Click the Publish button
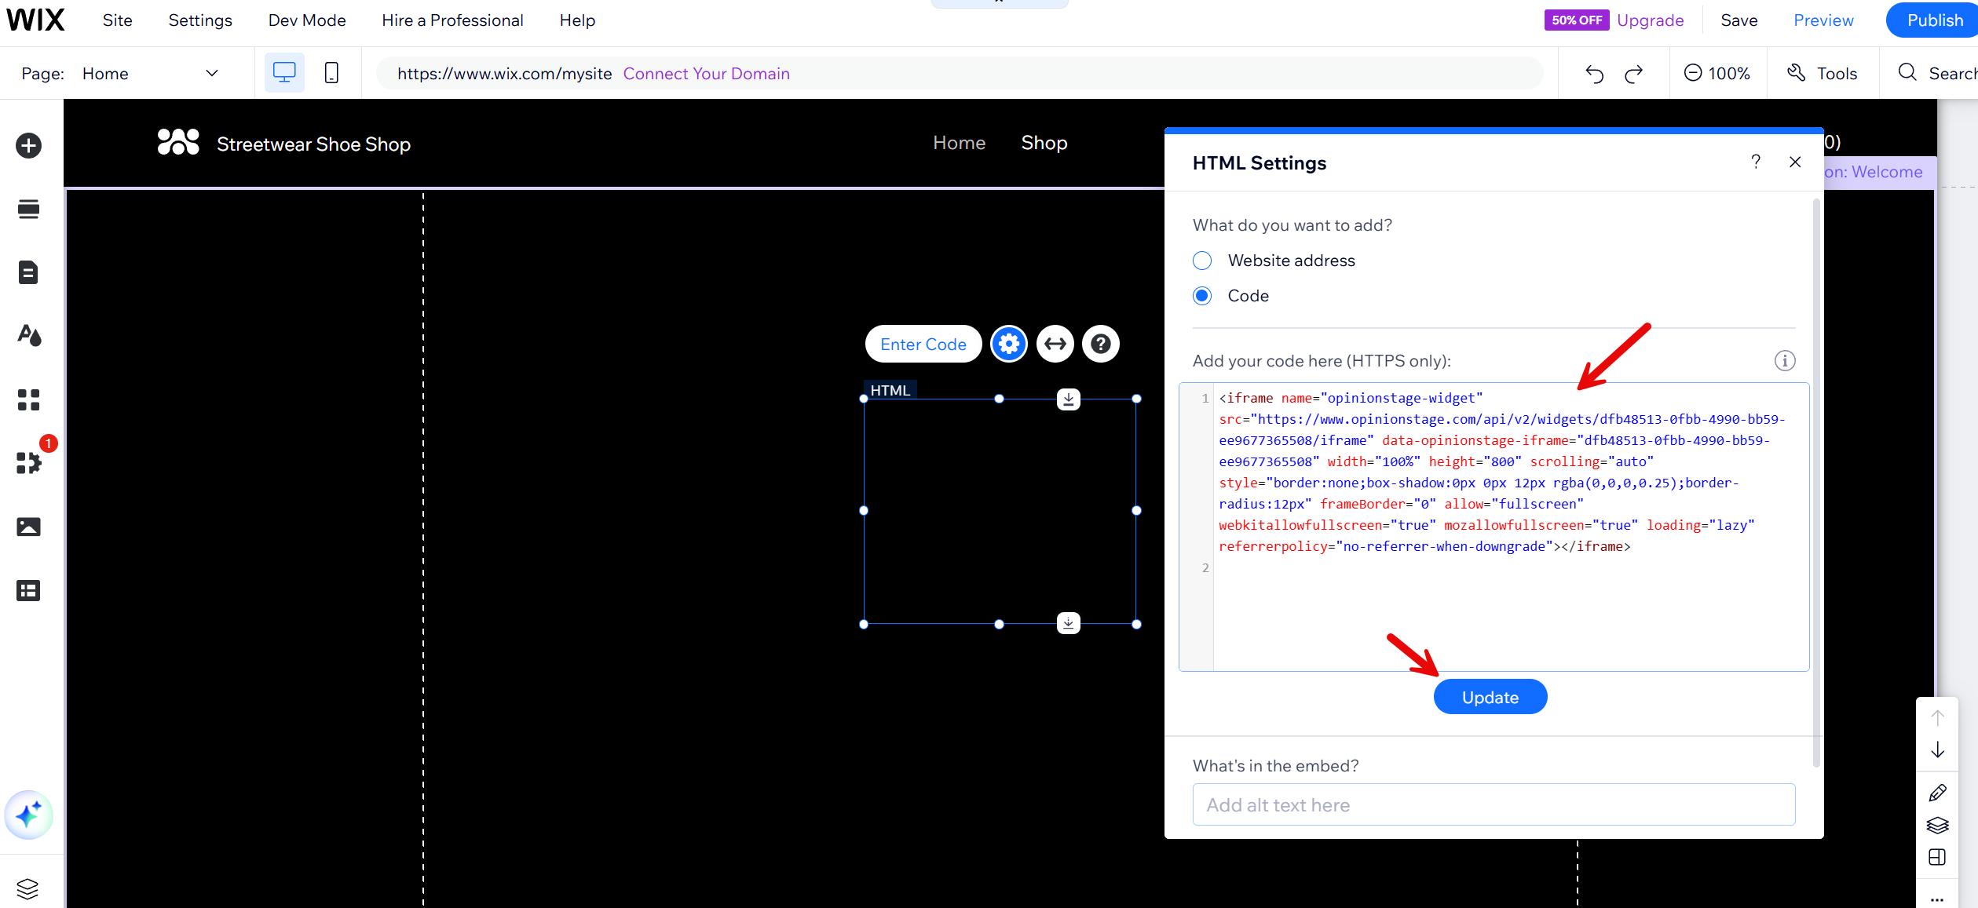Image resolution: width=1978 pixels, height=908 pixels. pyautogui.click(x=1933, y=20)
